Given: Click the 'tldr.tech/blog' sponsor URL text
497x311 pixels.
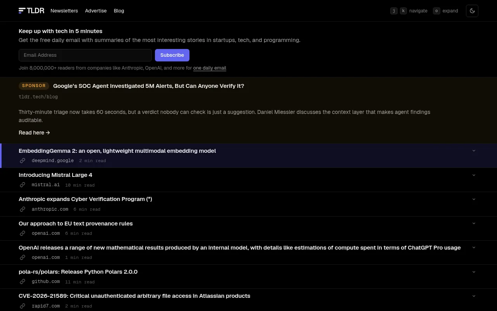Looking at the screenshot, I should (38, 97).
